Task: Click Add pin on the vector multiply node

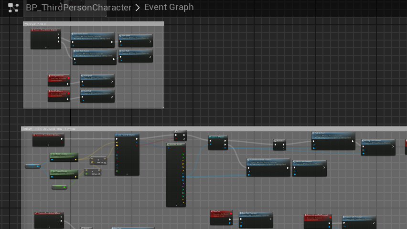Action: pyautogui.click(x=96, y=174)
